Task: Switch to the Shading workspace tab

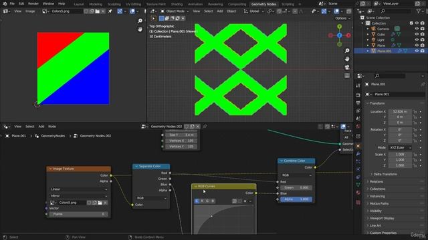Action: 177,4
